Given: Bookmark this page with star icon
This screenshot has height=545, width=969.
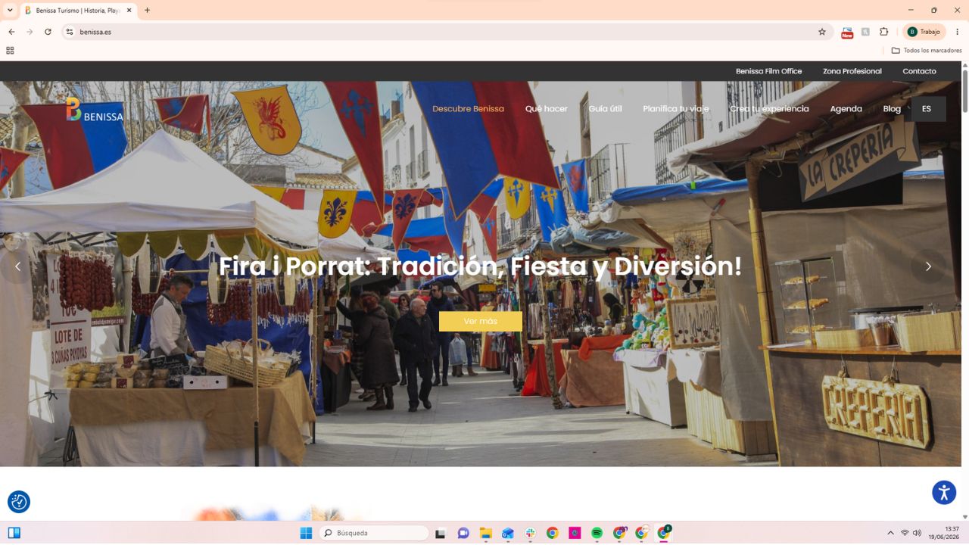Looking at the screenshot, I should 822,32.
